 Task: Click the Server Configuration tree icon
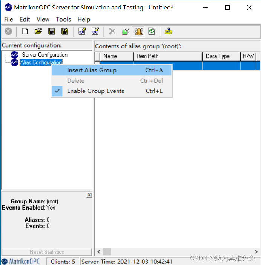[14, 55]
